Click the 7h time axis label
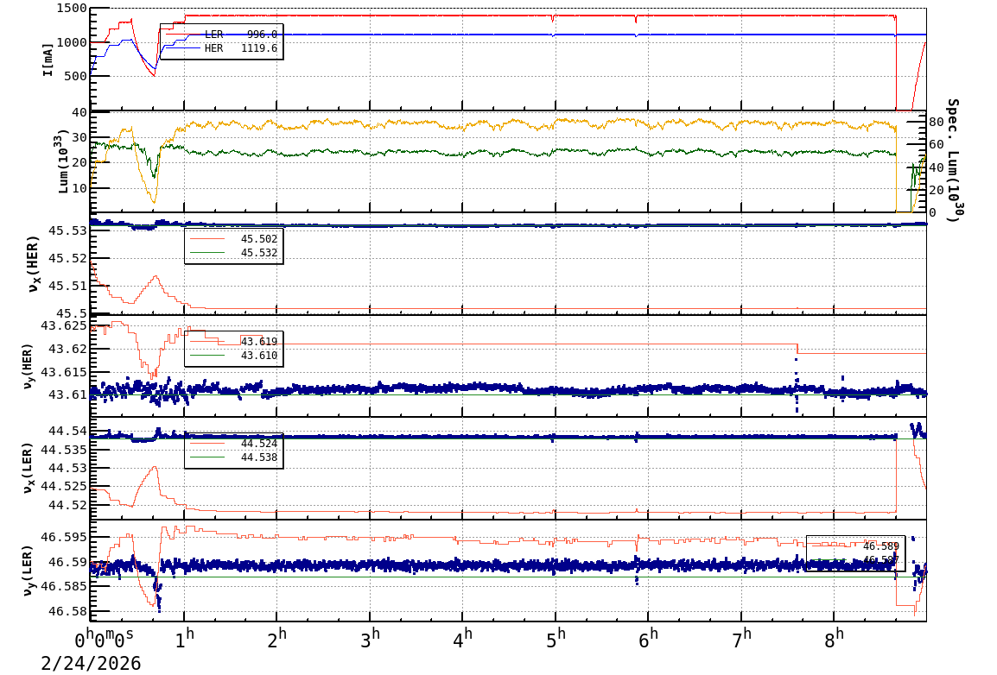997x675 pixels. [741, 639]
